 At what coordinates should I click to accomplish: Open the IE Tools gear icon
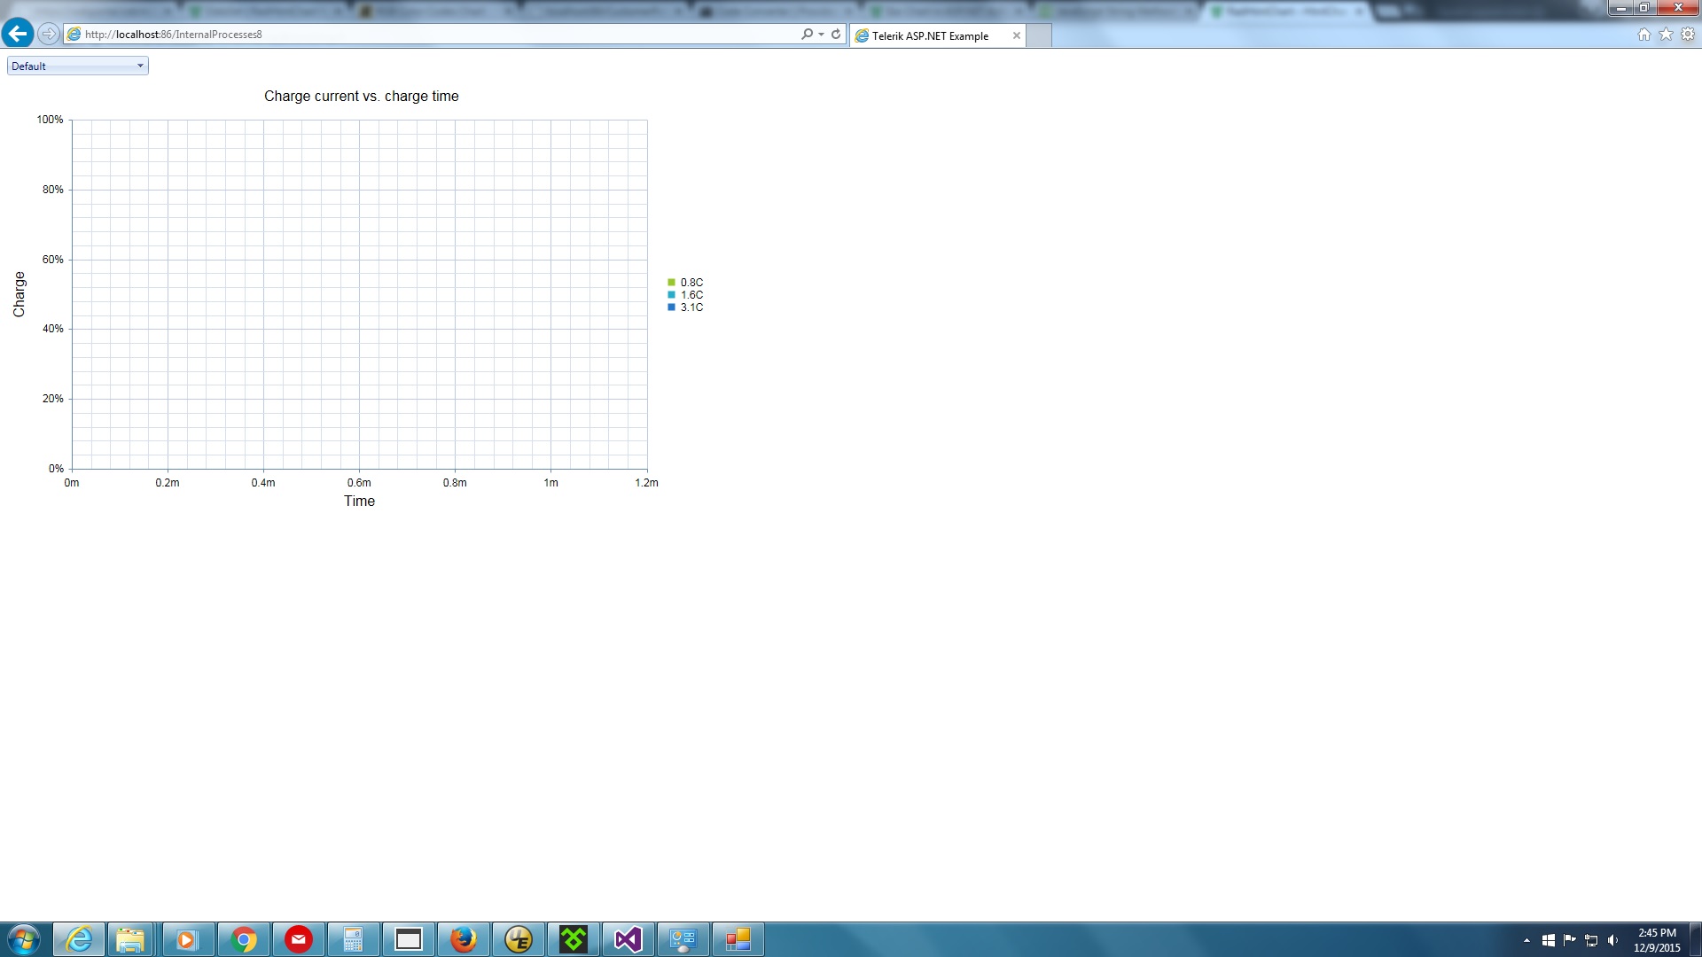click(1688, 34)
